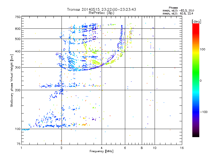The width and height of the screenshot is (214, 161).
Task: Click the x-axis tick label '4'
Action: 102,148
